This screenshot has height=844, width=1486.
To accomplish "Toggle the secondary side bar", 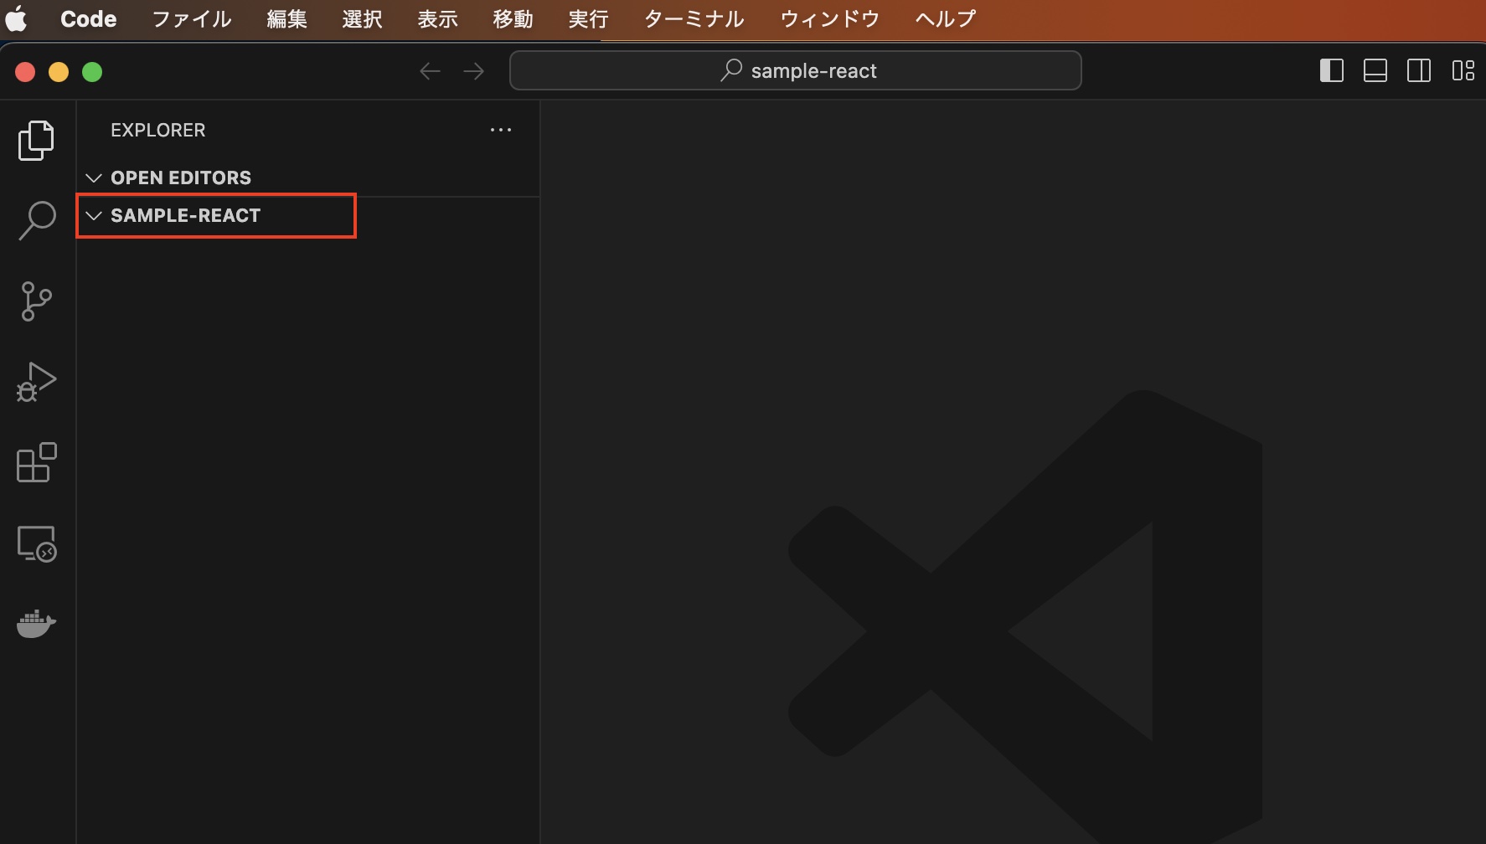I will [x=1419, y=70].
